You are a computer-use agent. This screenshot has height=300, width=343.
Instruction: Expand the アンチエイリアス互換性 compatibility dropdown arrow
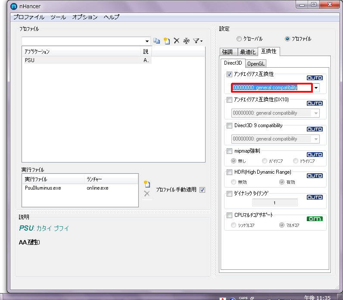click(316, 88)
